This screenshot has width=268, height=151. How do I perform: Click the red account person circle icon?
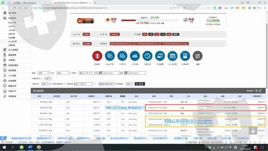97,56
